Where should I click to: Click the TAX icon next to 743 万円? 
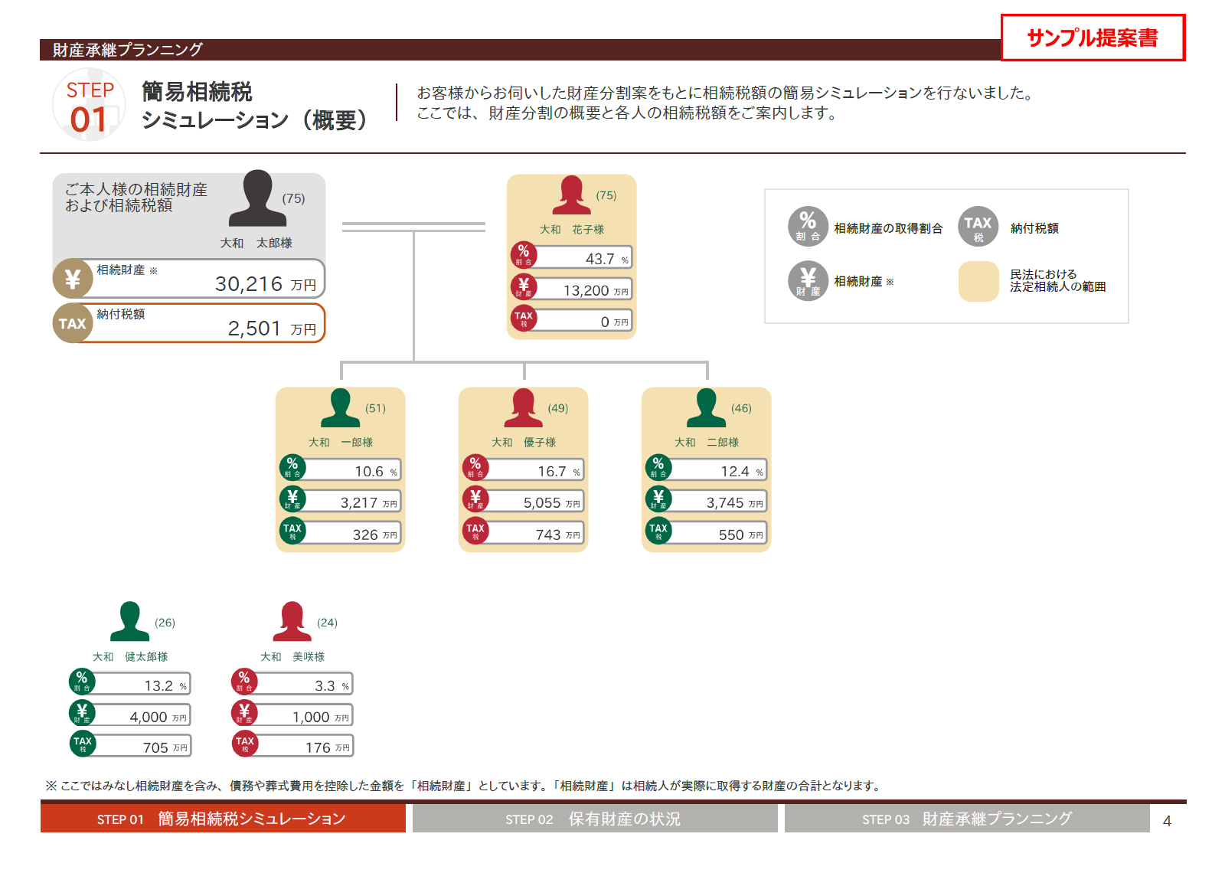pyautogui.click(x=475, y=531)
